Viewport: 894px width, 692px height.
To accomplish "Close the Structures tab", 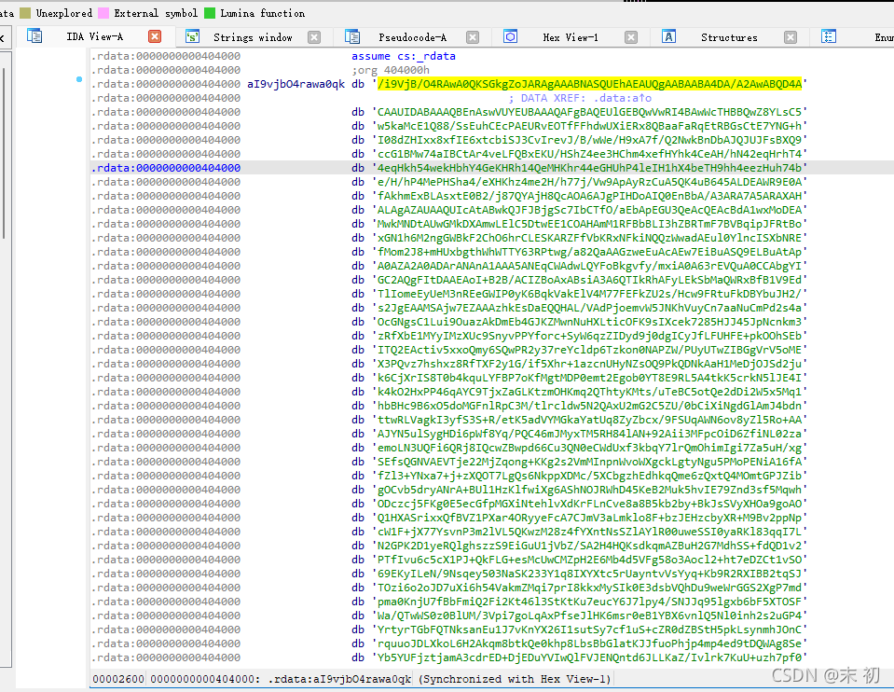I will (791, 37).
